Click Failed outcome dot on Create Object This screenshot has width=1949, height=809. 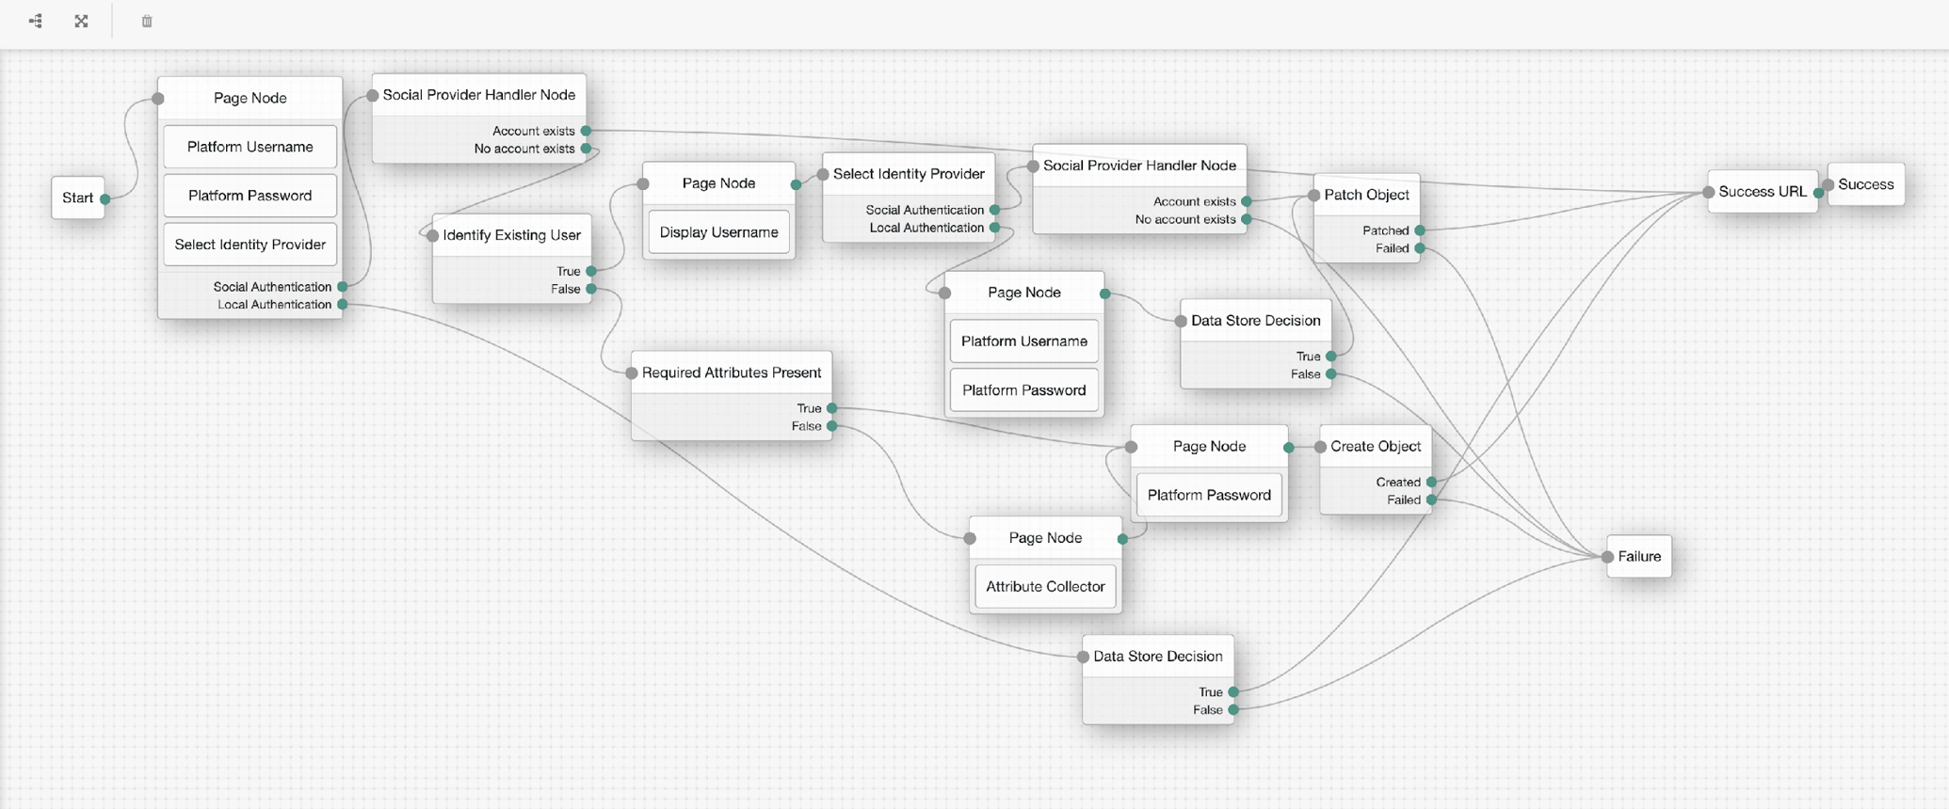(1431, 500)
